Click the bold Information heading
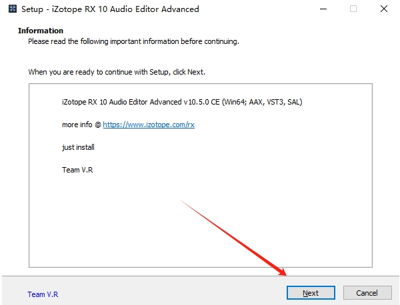 pyautogui.click(x=41, y=31)
